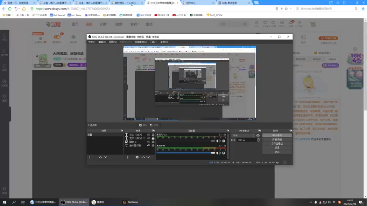The image size is (367, 206).
Task: Toggle visibility of the 文本 (GDI+) 2 source
Action: 149,138
